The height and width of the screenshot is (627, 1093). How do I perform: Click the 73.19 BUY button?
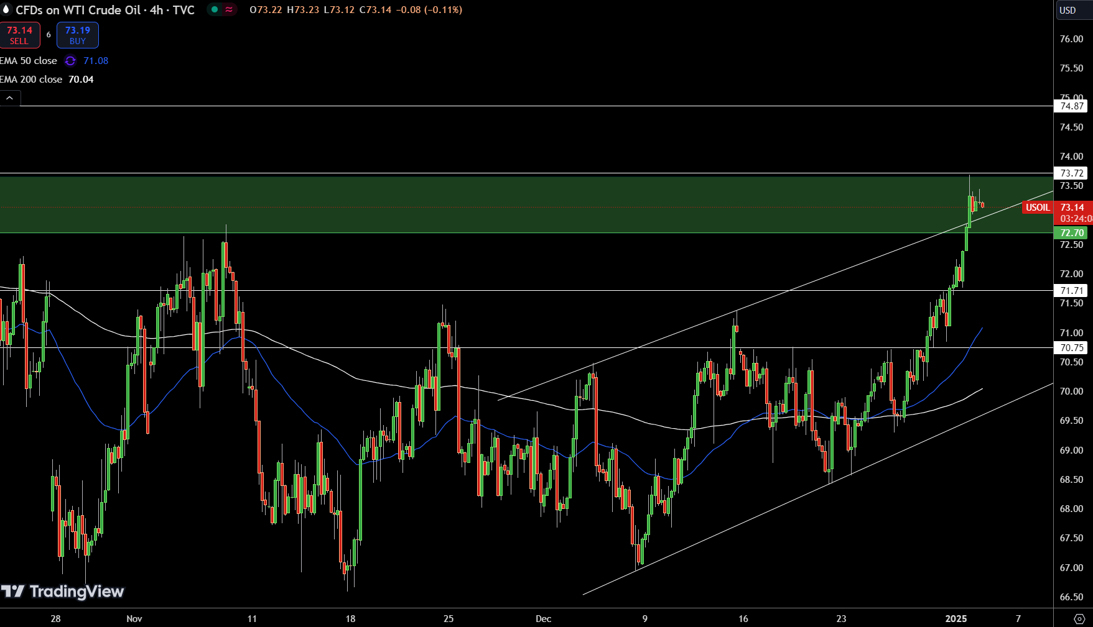[78, 35]
